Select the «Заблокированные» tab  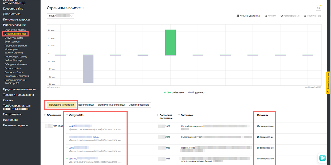[139, 105]
